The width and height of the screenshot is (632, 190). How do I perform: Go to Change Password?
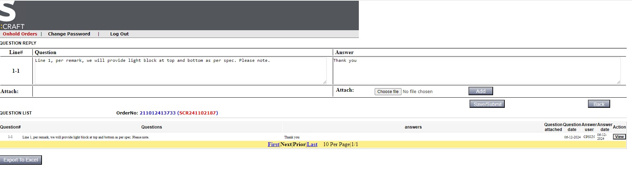[69, 34]
